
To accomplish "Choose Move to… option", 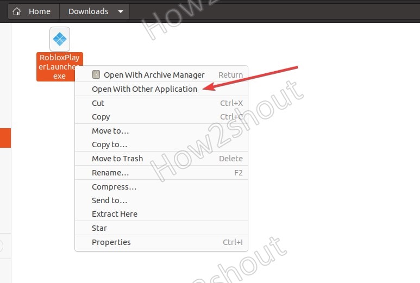I will click(161, 131).
